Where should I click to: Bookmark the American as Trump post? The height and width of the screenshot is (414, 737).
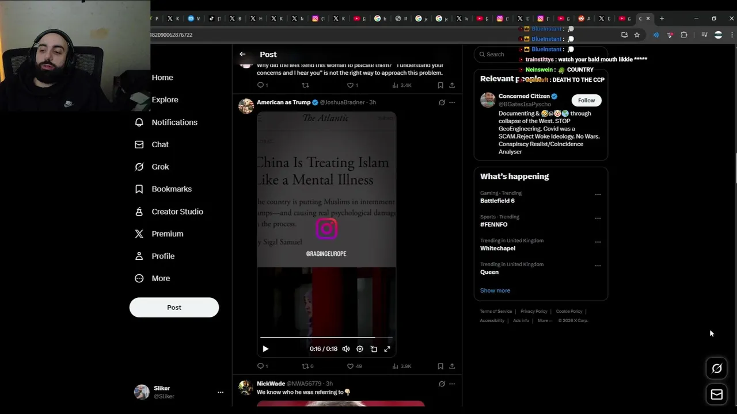pos(440,366)
